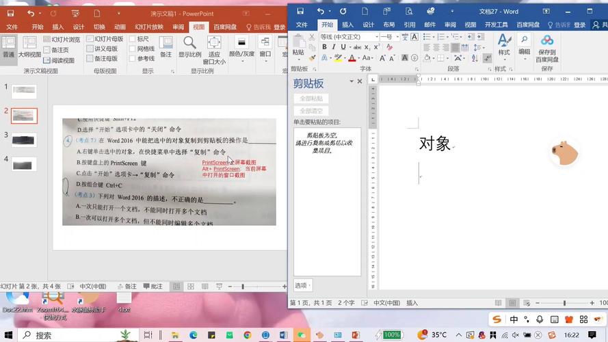The width and height of the screenshot is (608, 342).
Task: Click the Notes (备注) button in status bar
Action: (x=127, y=287)
